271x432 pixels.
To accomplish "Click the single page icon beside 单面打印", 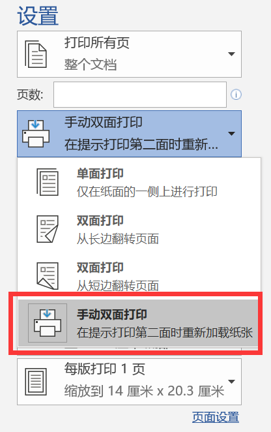I will click(x=48, y=182).
